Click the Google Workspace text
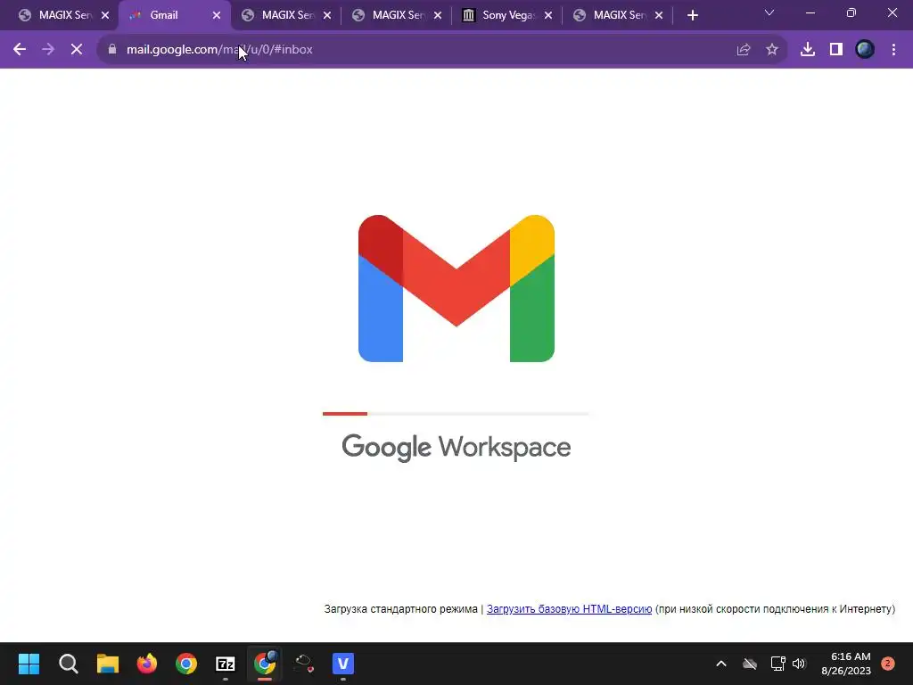The image size is (913, 685). [456, 448]
